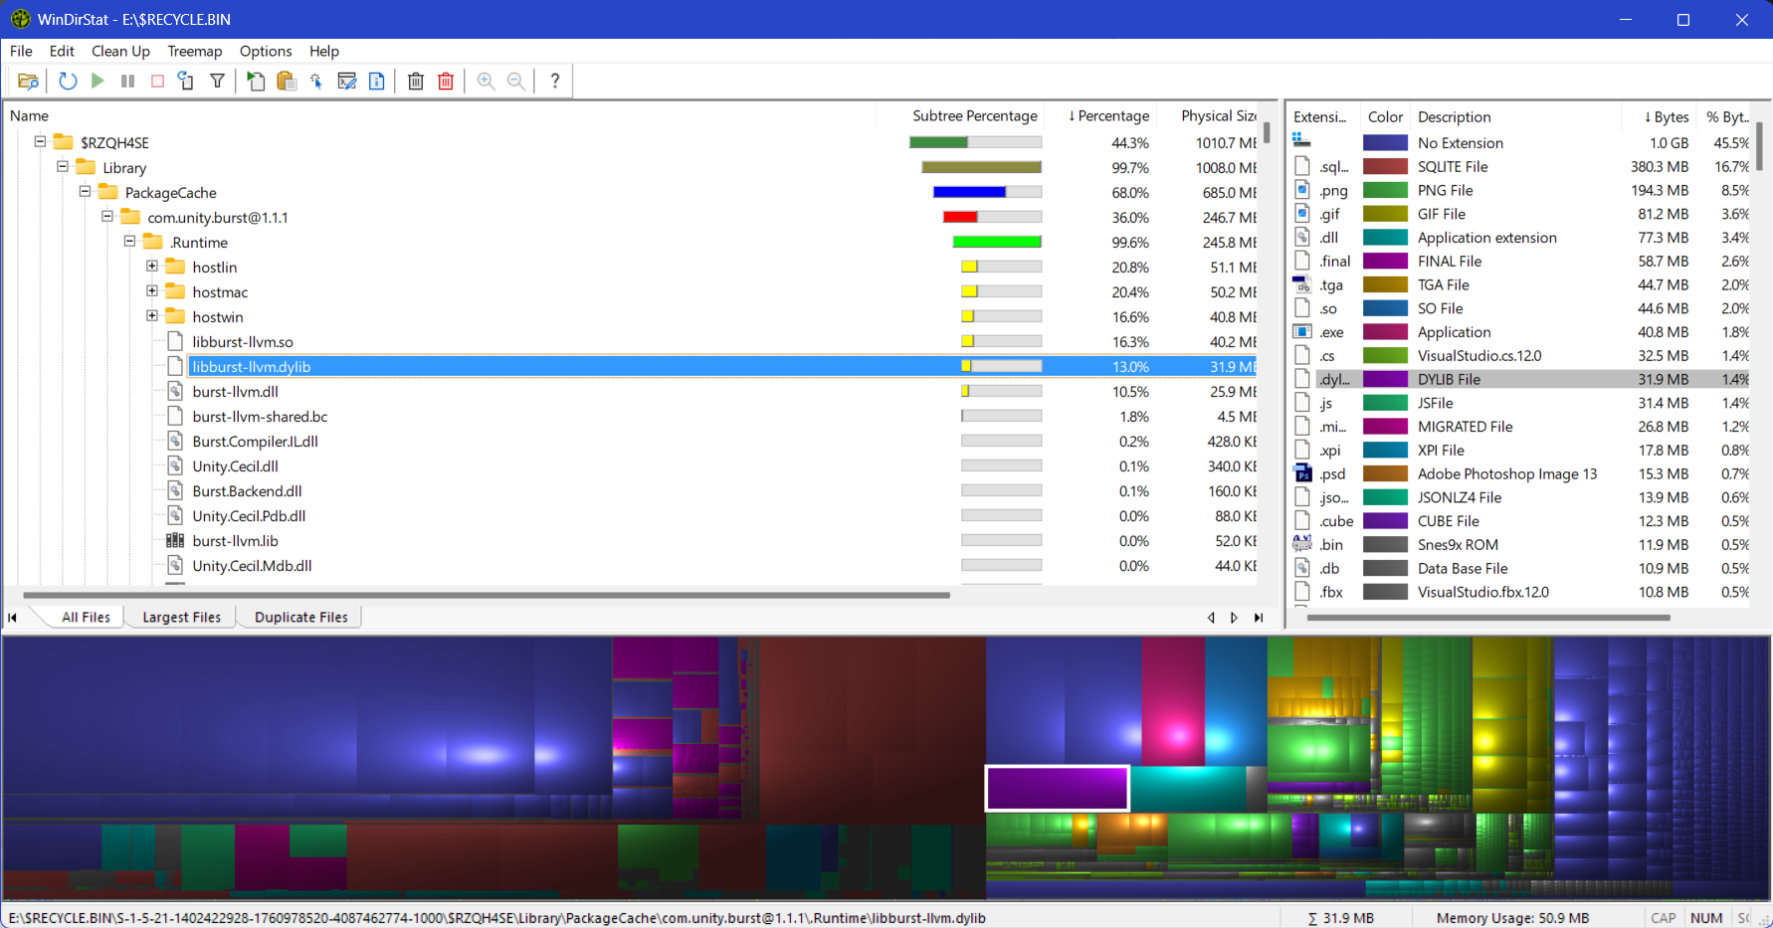Screen dimensions: 1773x928
Task: Click the Open Item toolbar icon
Action: tap(256, 82)
